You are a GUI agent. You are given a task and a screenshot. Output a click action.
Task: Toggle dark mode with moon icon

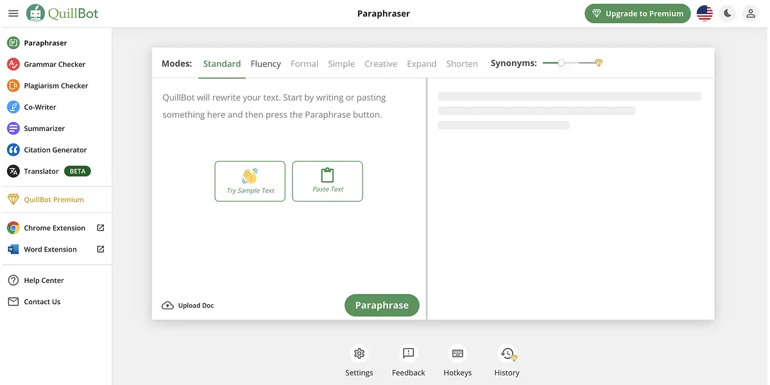pos(727,13)
